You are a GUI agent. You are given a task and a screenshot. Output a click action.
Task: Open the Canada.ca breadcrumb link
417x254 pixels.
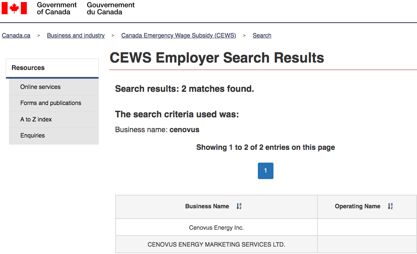tap(16, 35)
